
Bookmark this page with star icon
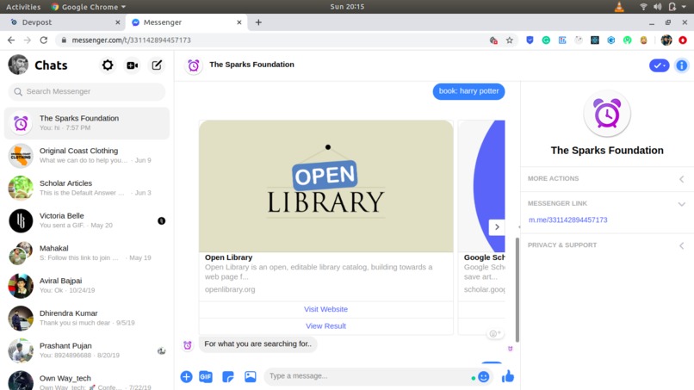[510, 40]
